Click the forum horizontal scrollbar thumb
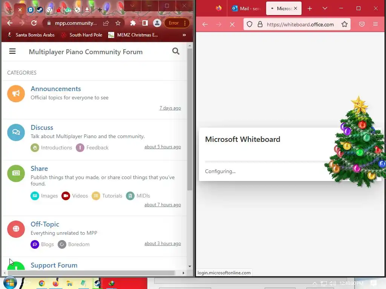Viewport: 386px width, 289px height. pyautogui.click(x=91, y=273)
